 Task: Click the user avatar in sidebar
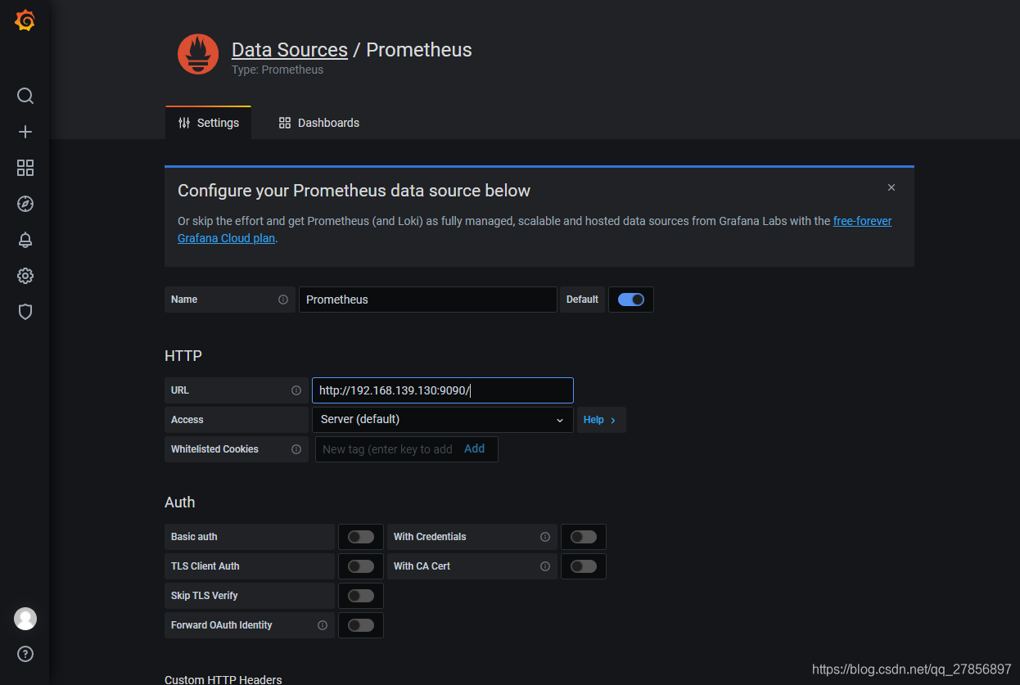(x=25, y=619)
